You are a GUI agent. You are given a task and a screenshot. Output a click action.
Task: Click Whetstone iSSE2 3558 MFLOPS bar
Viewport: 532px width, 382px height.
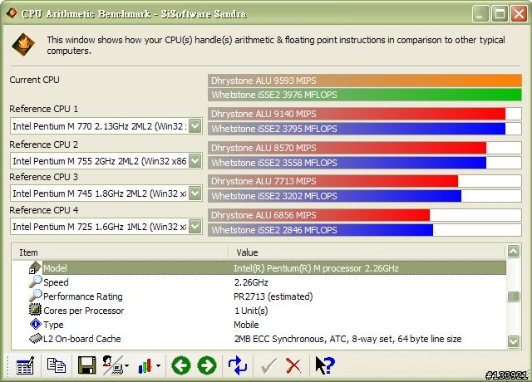coord(365,163)
